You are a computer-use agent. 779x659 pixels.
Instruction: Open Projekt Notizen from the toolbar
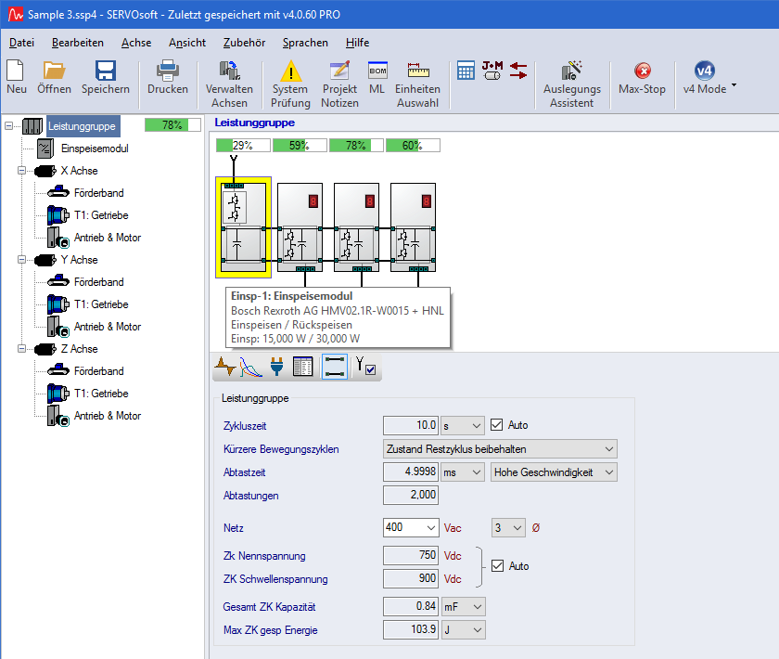(339, 71)
